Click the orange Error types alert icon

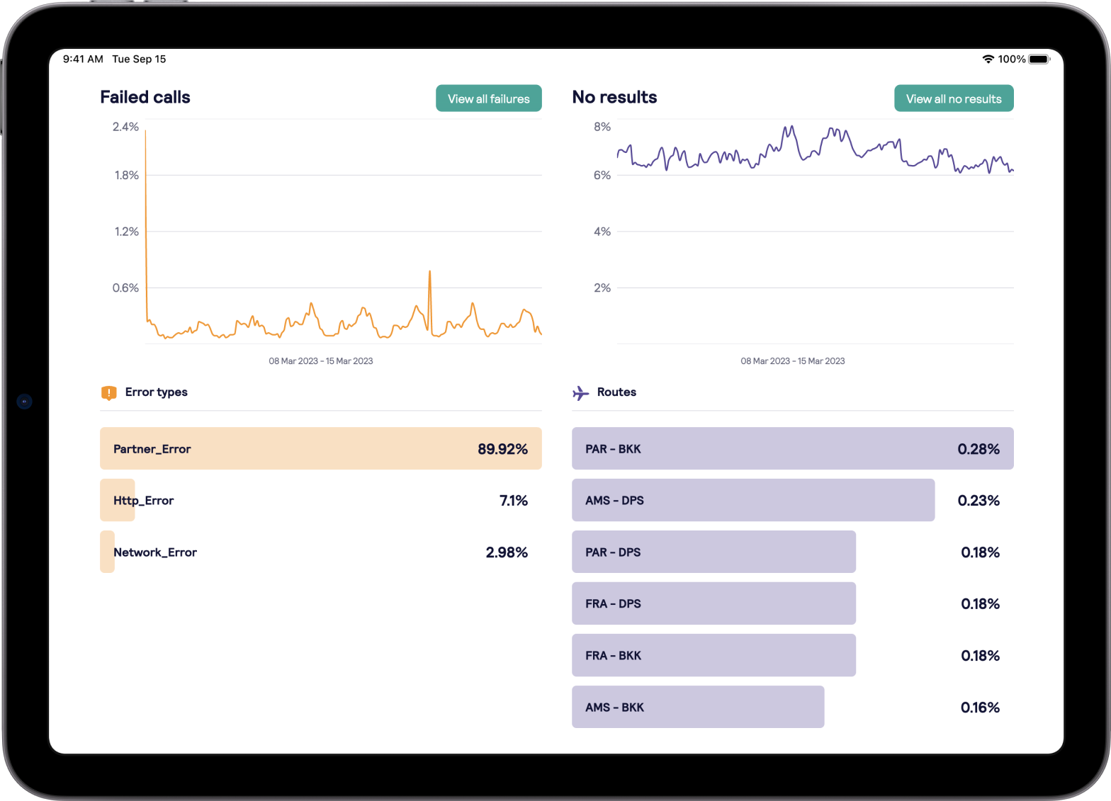pyautogui.click(x=108, y=392)
